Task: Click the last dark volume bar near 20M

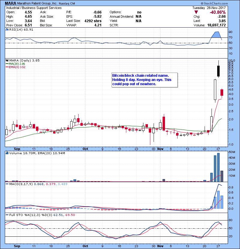Action: [x=222, y=176]
